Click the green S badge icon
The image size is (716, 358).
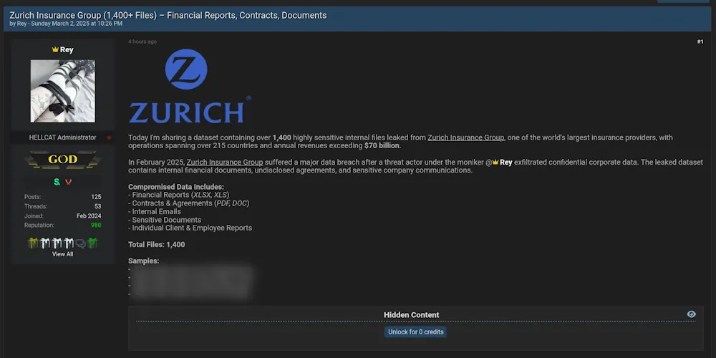(57, 182)
